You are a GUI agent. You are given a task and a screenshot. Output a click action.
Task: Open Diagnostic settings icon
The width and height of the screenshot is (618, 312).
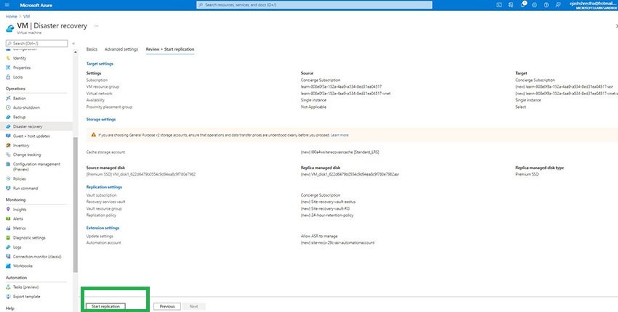pyautogui.click(x=9, y=238)
